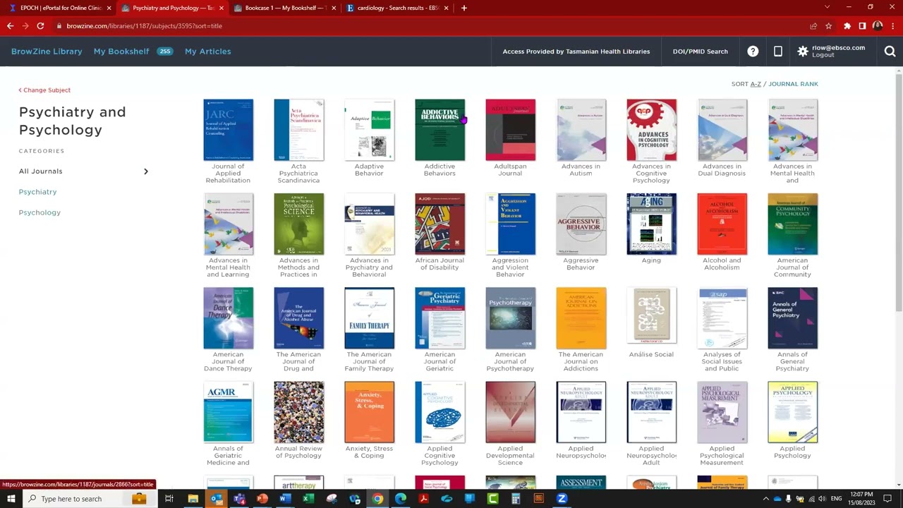The height and width of the screenshot is (508, 903).
Task: Switch to the EPOCH ePortal tab
Action: click(60, 8)
